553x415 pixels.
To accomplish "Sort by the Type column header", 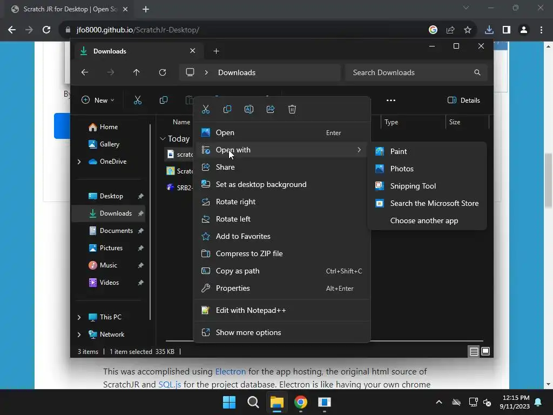I will tap(413, 122).
